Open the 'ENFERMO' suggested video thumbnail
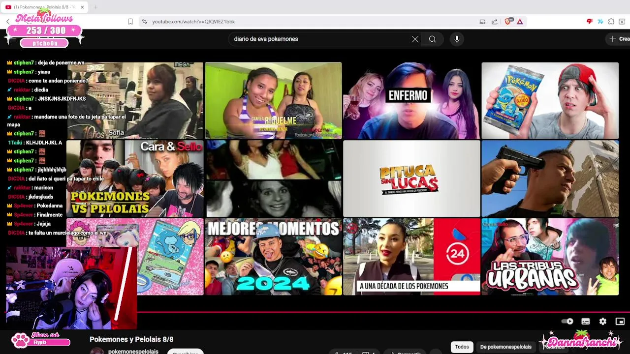Screen dimensions: 630x354 tap(411, 101)
